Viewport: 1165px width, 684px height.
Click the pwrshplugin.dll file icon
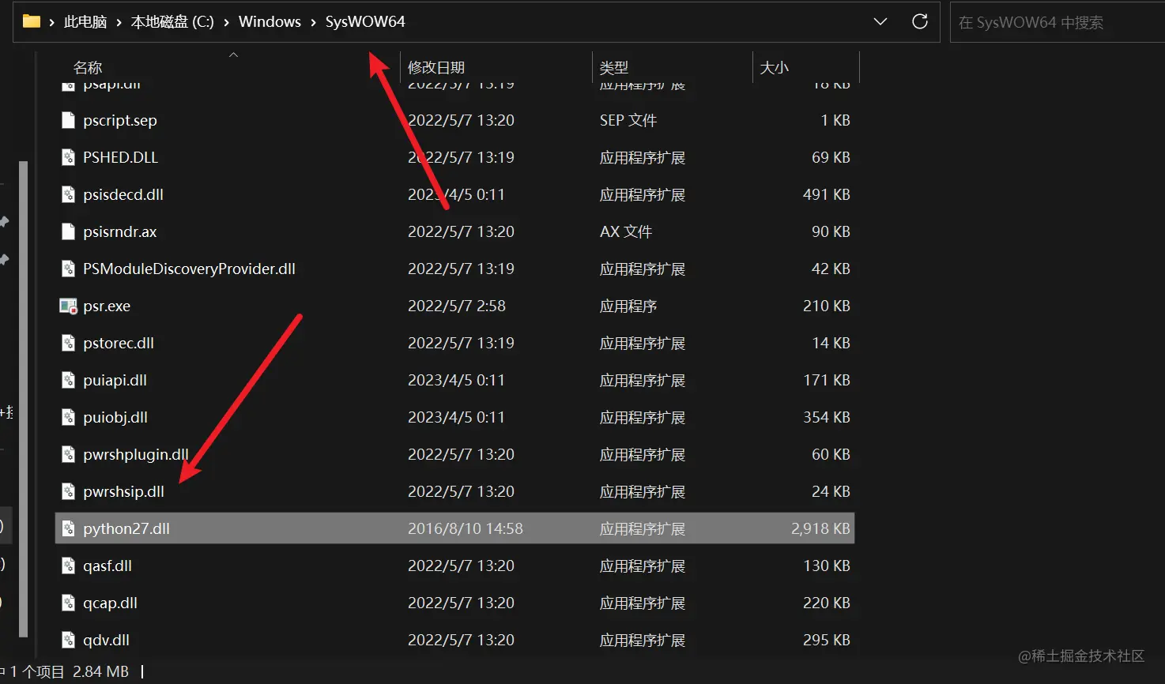[x=69, y=454]
